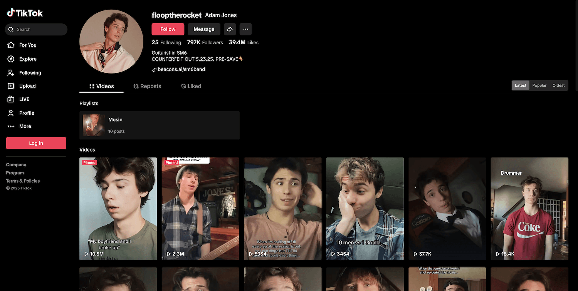Screen dimensions: 578x291
Task: Switch to the Liked tab
Action: [x=191, y=86]
